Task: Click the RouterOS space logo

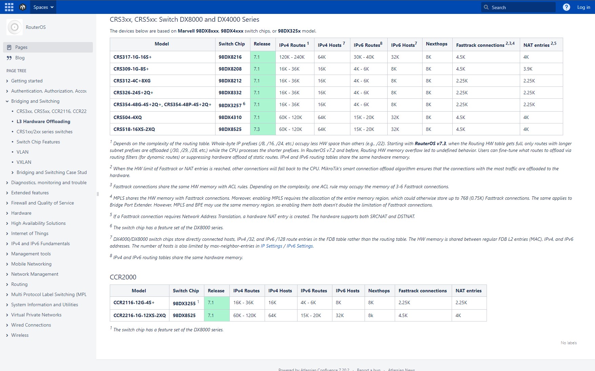Action: coord(15,27)
